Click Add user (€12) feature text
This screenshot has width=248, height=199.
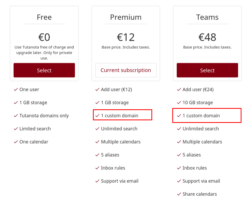[117, 89]
